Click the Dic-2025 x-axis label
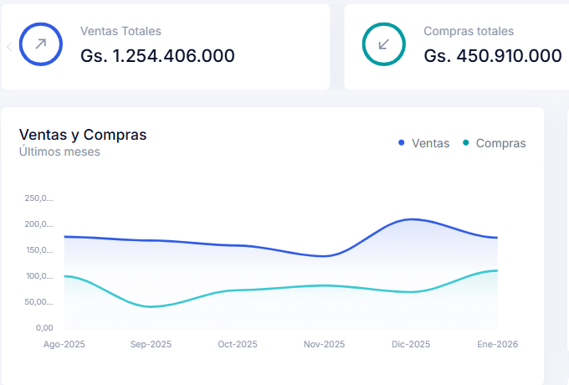This screenshot has height=385, width=569. coord(411,344)
